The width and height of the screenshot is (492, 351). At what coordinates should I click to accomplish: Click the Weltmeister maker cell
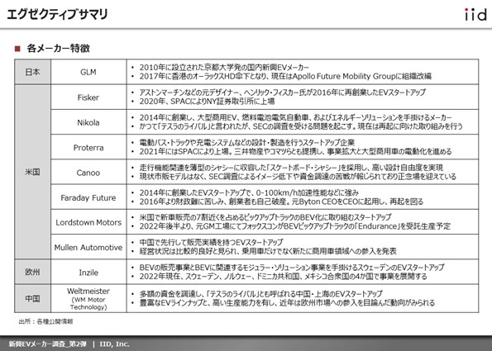(88, 298)
